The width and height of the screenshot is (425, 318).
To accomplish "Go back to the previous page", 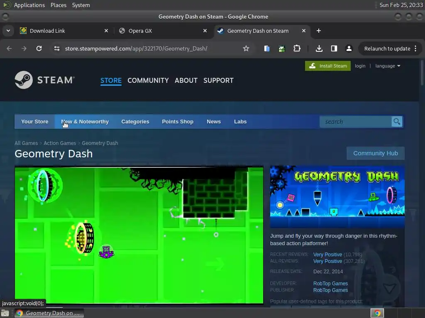I will (9, 48).
